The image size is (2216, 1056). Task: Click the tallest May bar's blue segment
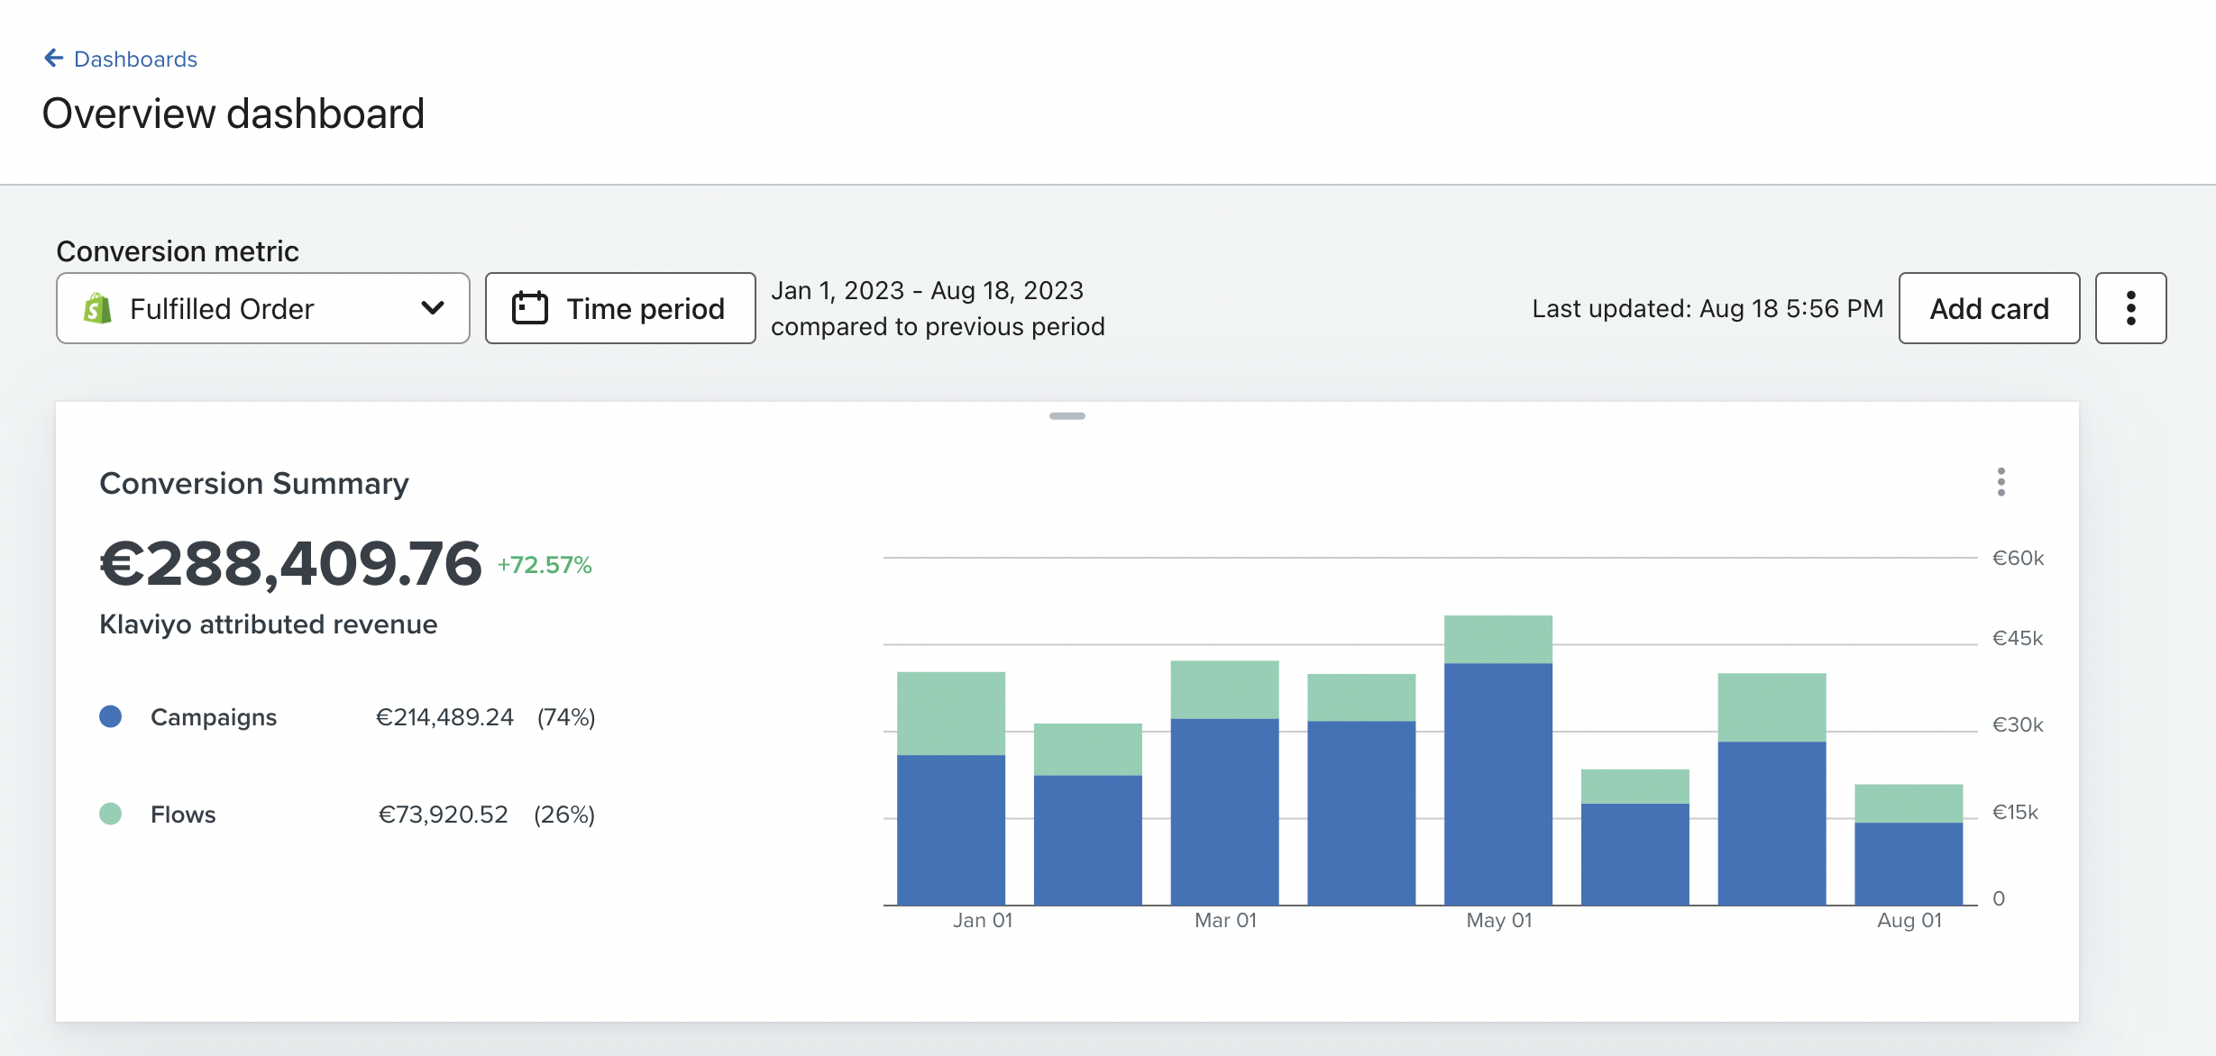[1497, 784]
